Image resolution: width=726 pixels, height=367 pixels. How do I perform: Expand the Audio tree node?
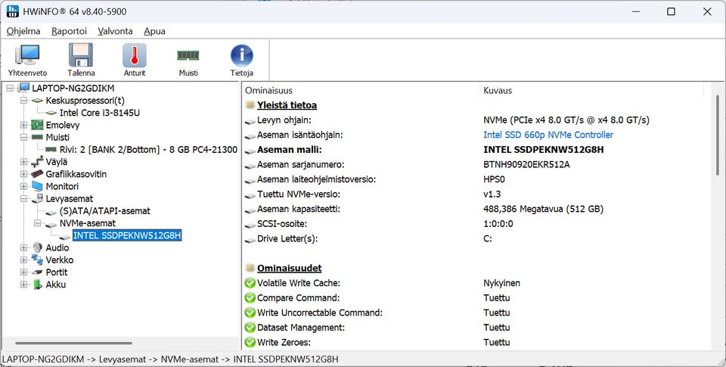pyautogui.click(x=23, y=247)
